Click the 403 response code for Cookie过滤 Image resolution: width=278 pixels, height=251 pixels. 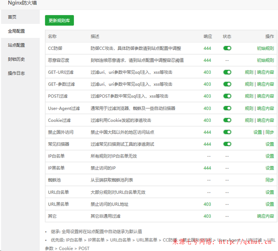pos(207,120)
